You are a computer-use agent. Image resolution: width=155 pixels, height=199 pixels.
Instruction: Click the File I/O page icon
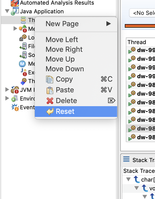23,46
